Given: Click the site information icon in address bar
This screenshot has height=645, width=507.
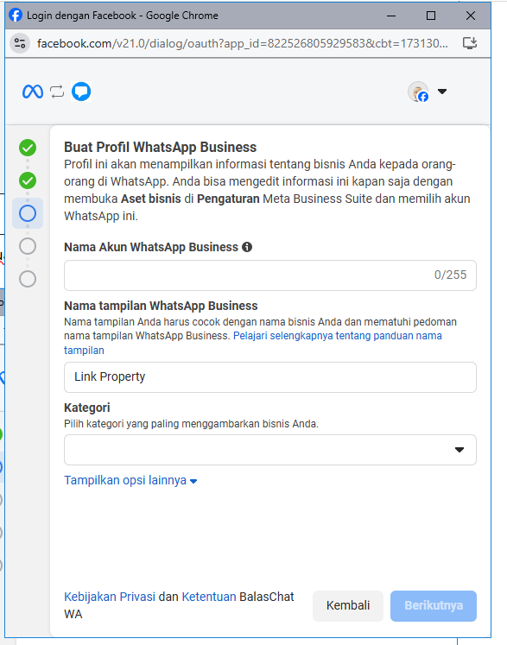Looking at the screenshot, I should pos(20,43).
